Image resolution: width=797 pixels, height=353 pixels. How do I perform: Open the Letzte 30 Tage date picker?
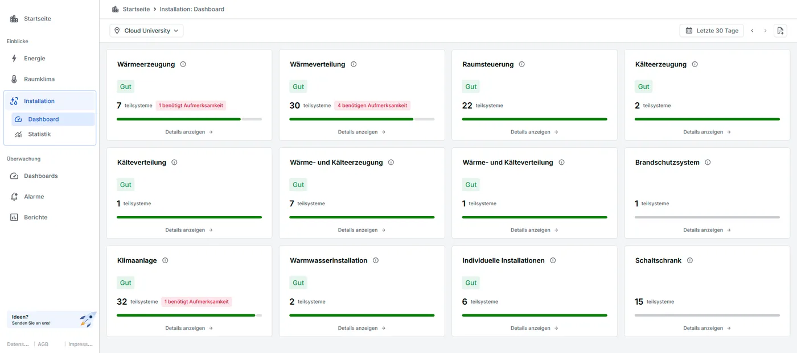tap(712, 31)
